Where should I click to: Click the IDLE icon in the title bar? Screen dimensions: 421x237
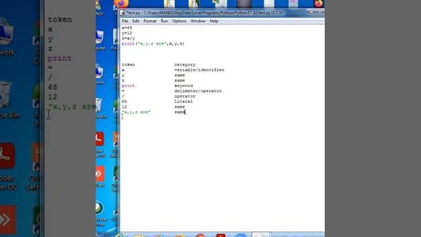click(x=123, y=13)
